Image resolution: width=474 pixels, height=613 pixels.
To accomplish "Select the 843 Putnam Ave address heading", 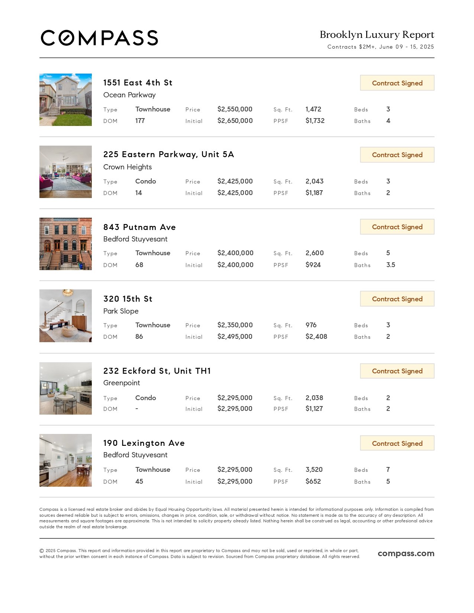I will (139, 227).
